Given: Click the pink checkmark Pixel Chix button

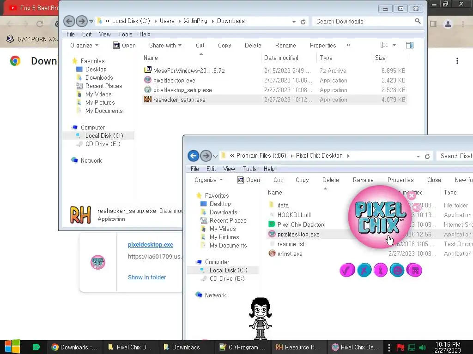Looking at the screenshot, I should (x=347, y=270).
